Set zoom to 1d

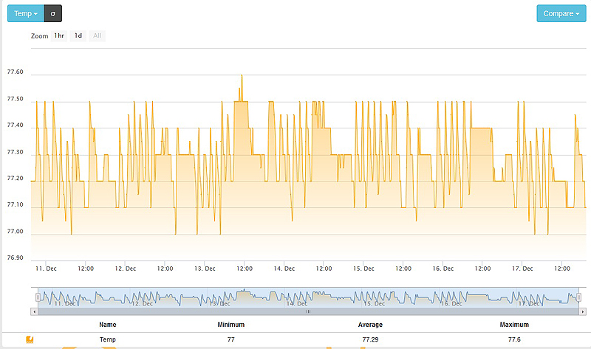pyautogui.click(x=78, y=35)
